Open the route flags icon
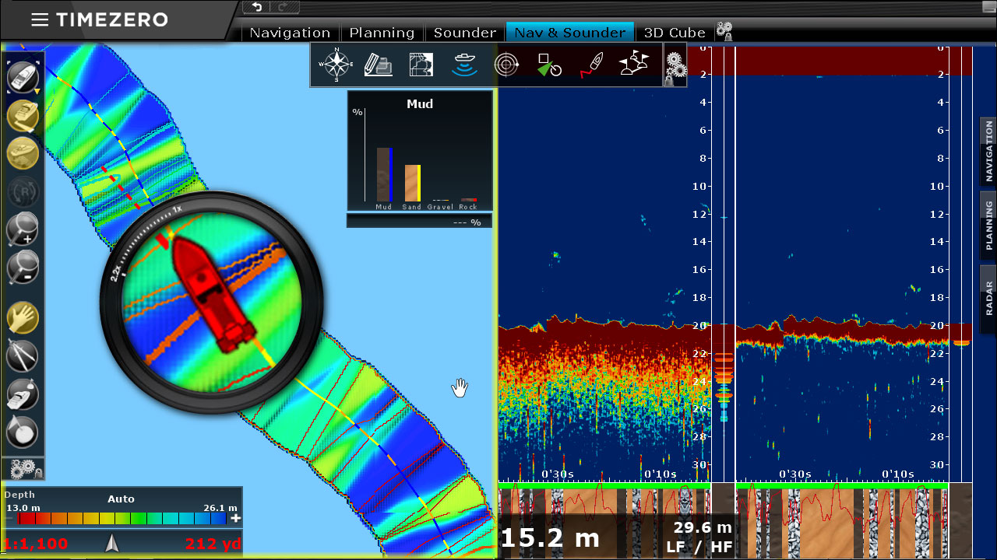 click(634, 65)
